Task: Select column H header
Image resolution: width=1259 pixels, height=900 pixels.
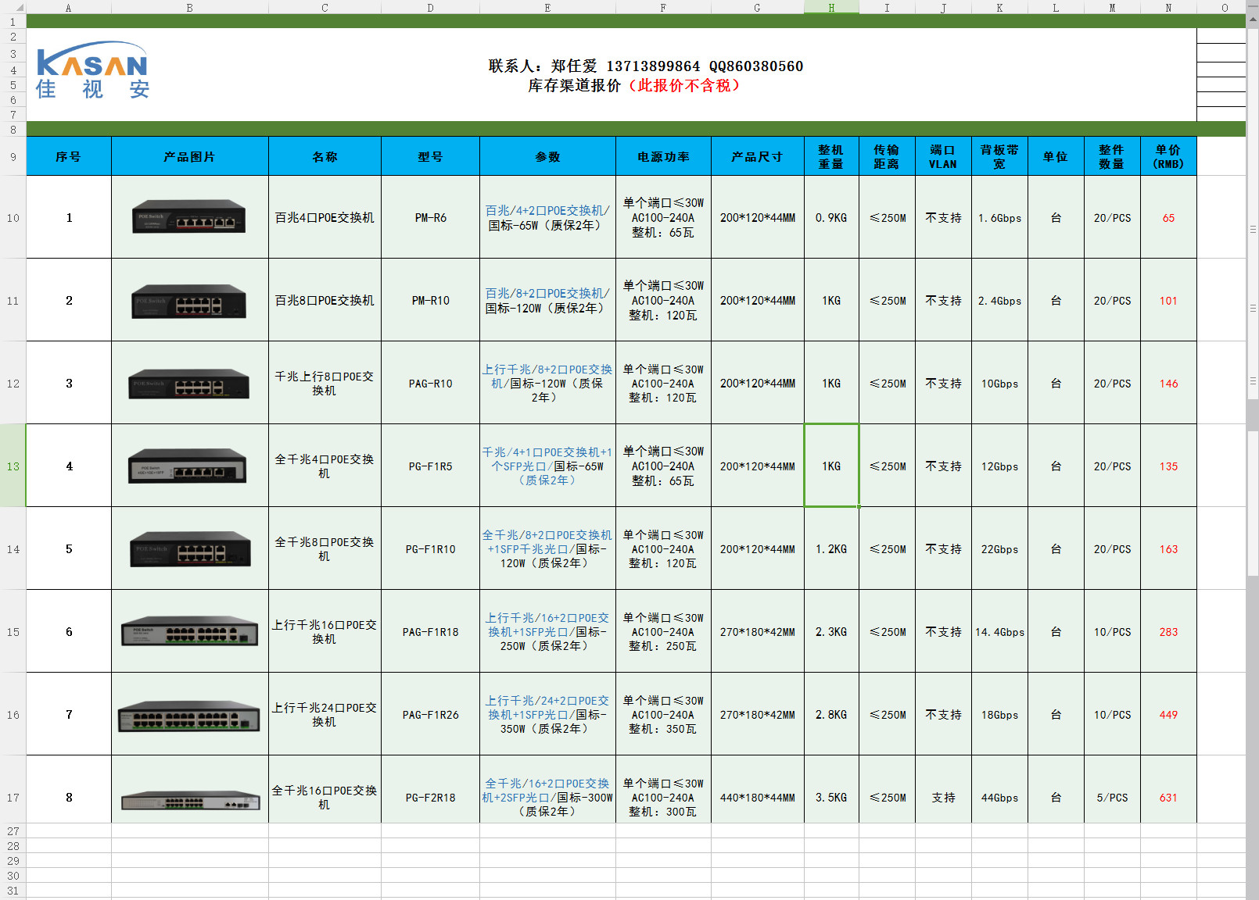Action: coord(831,7)
